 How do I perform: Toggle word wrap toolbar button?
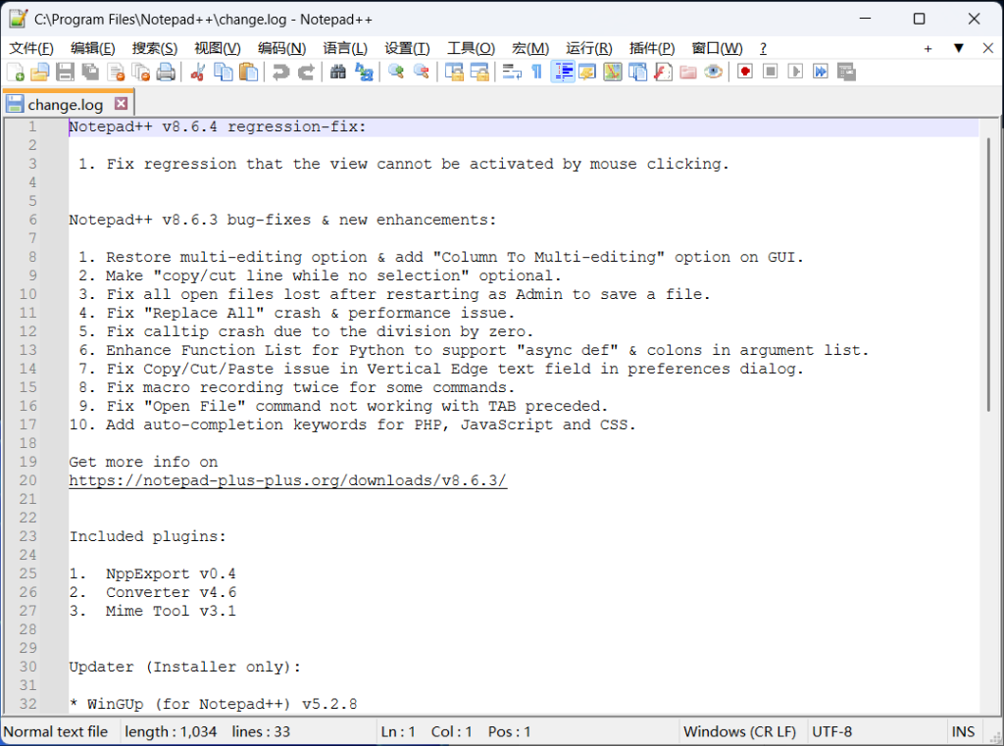[512, 72]
